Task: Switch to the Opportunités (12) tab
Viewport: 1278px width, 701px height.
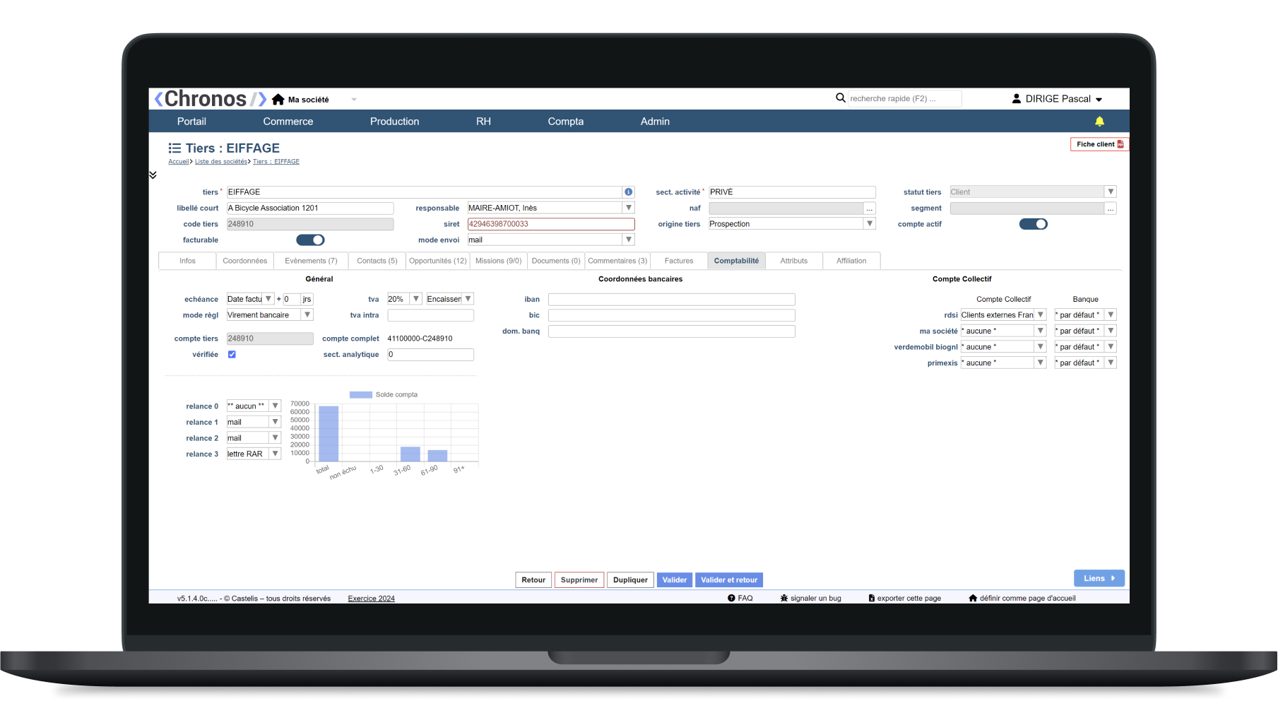Action: (x=438, y=261)
